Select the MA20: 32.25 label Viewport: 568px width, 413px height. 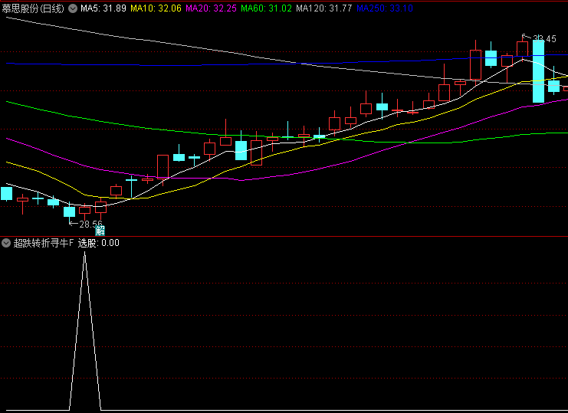click(x=211, y=8)
